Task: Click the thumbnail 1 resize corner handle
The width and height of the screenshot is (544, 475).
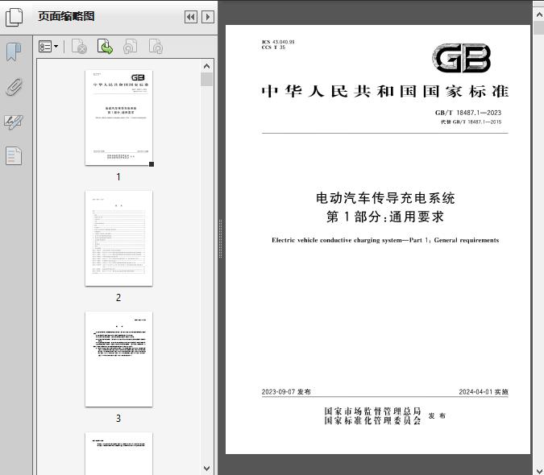Action: (x=152, y=164)
